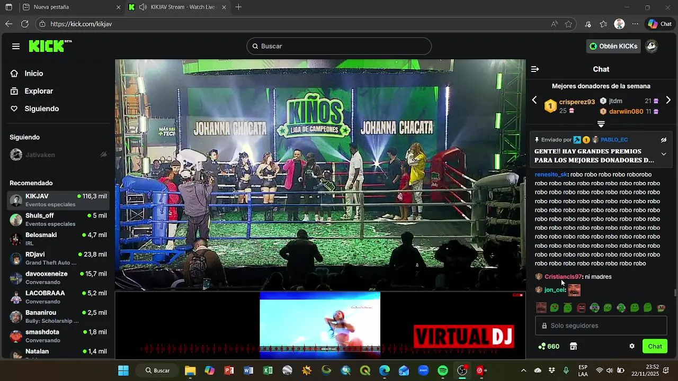Screen dimensions: 678x381
Task: Add this page to favorites star
Action: click(568, 24)
